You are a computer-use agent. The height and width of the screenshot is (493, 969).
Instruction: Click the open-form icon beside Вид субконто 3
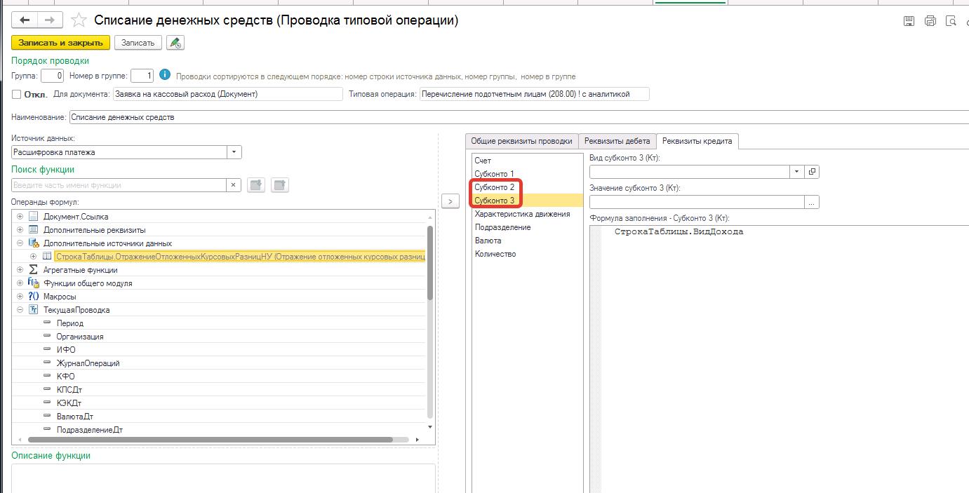click(813, 171)
